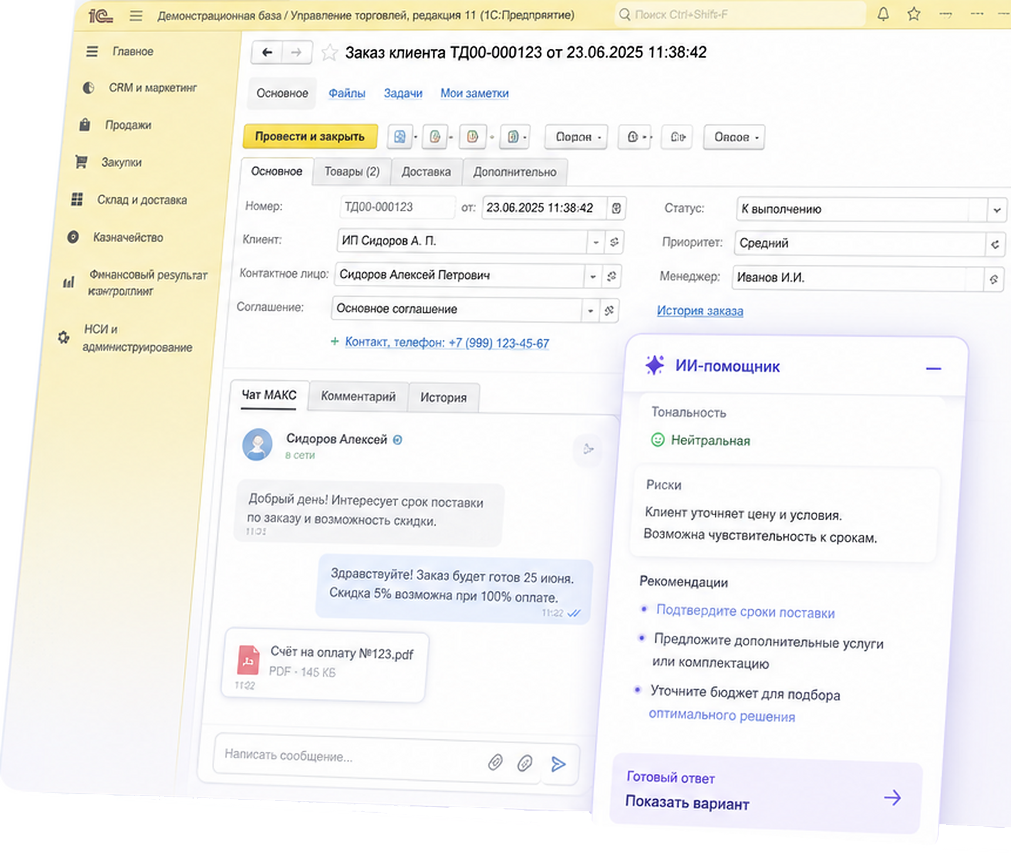Click the Номер field ТД00-000123

(x=397, y=207)
